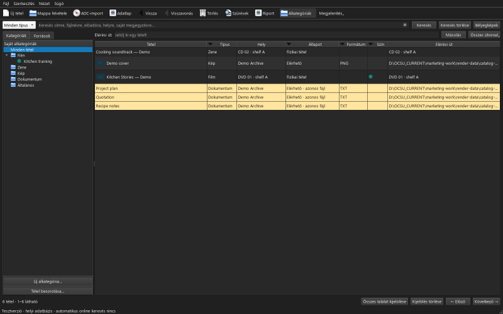
Task: Sort by the Hely column header
Action: [x=261, y=44]
